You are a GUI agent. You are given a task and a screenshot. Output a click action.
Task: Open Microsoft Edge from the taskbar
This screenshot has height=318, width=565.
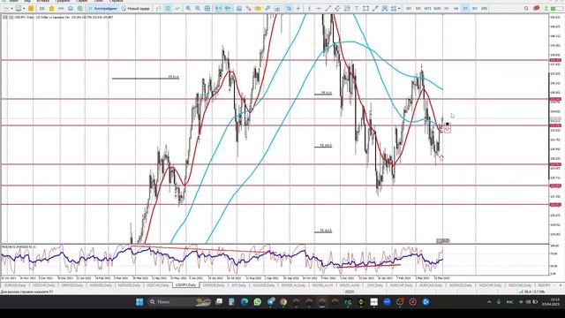pos(245,302)
